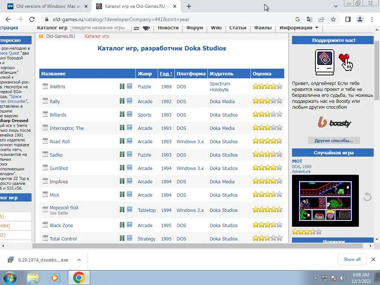Click share page icon in address bar

321,19
